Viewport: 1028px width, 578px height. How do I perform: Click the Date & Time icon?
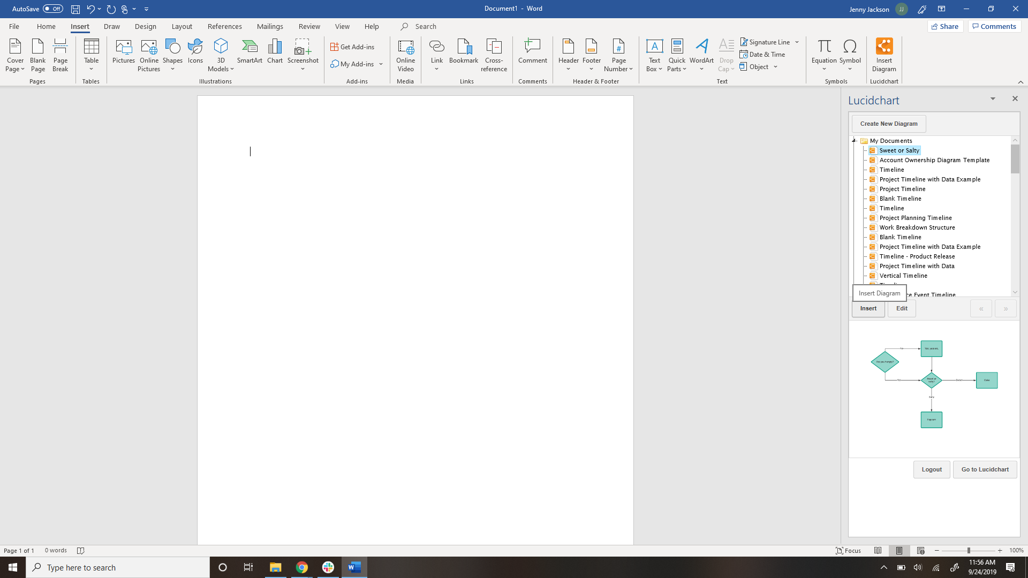(761, 55)
